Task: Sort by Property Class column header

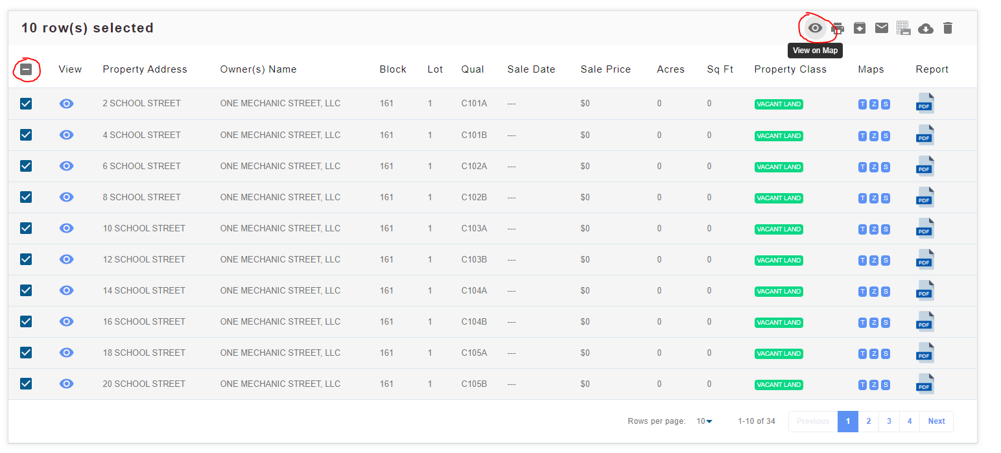Action: [790, 69]
